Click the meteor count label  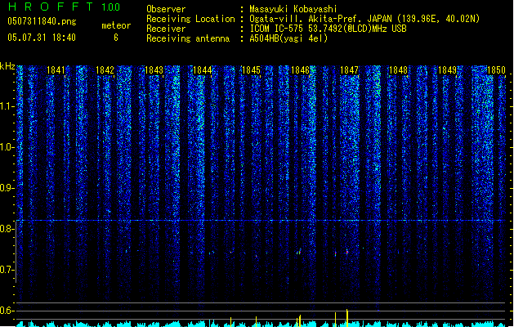[116, 25]
